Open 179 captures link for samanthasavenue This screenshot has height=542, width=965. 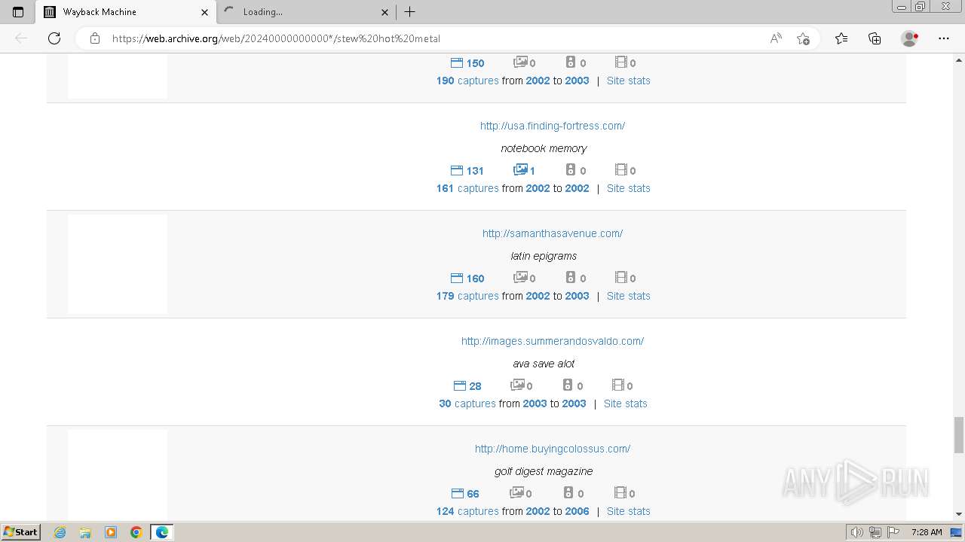pos(467,296)
